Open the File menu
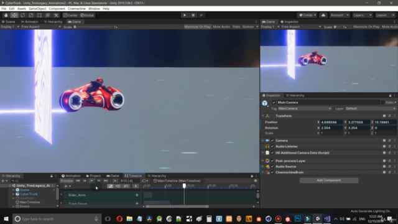 tap(4, 9)
